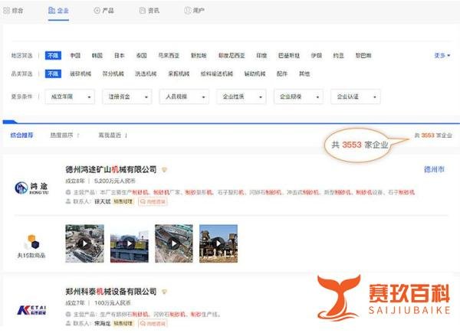
Task: Open the 企业规模 dropdown
Action: click(298, 96)
